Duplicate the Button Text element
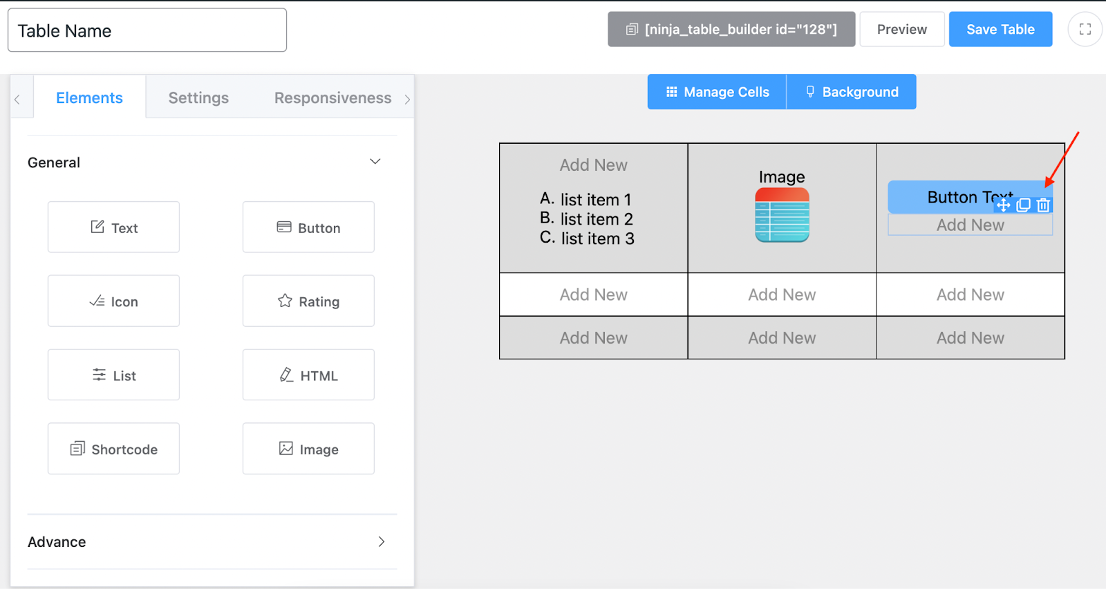The width and height of the screenshot is (1106, 589). (1024, 205)
